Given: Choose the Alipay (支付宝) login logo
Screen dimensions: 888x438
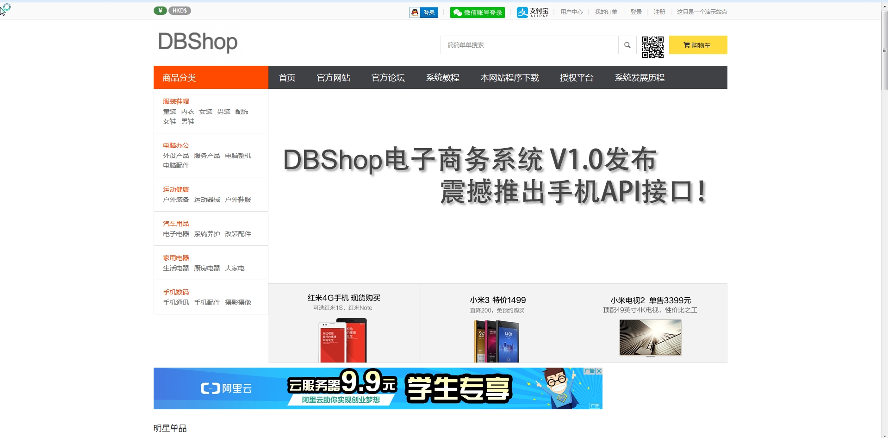Looking at the screenshot, I should 533,13.
